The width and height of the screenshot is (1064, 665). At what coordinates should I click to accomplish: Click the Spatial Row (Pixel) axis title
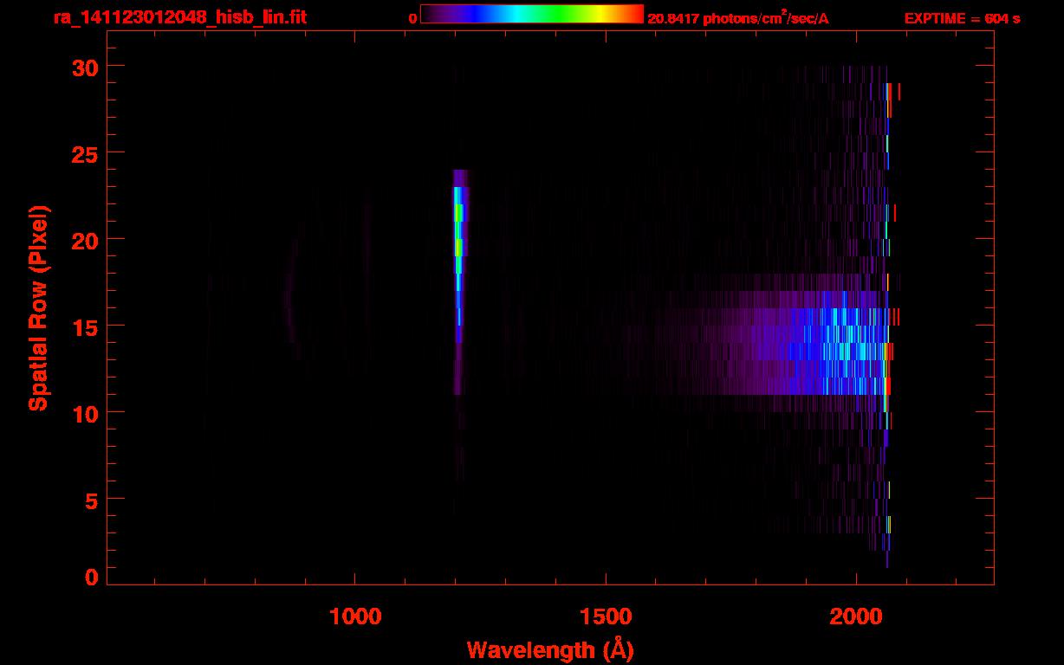coord(37,308)
